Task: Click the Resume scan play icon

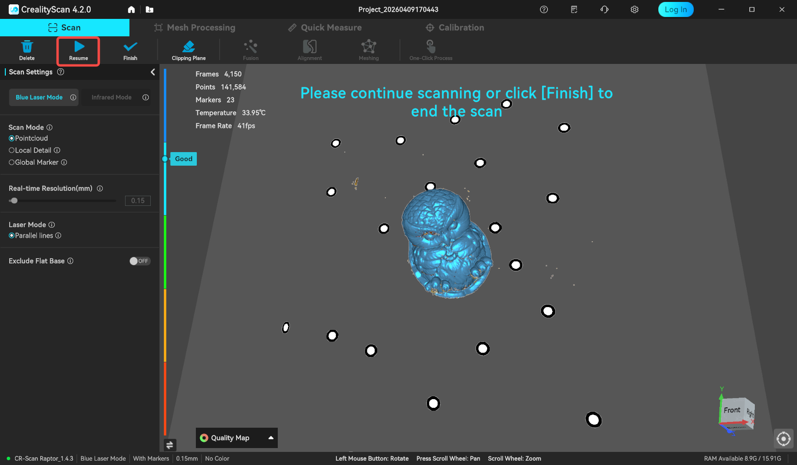Action: (x=79, y=47)
